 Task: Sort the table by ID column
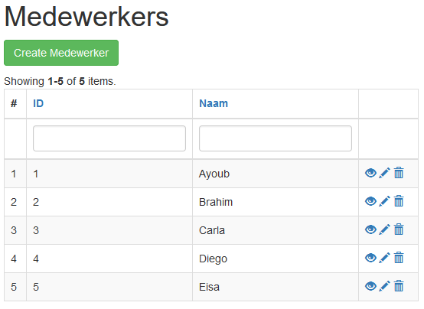pyautogui.click(x=38, y=103)
